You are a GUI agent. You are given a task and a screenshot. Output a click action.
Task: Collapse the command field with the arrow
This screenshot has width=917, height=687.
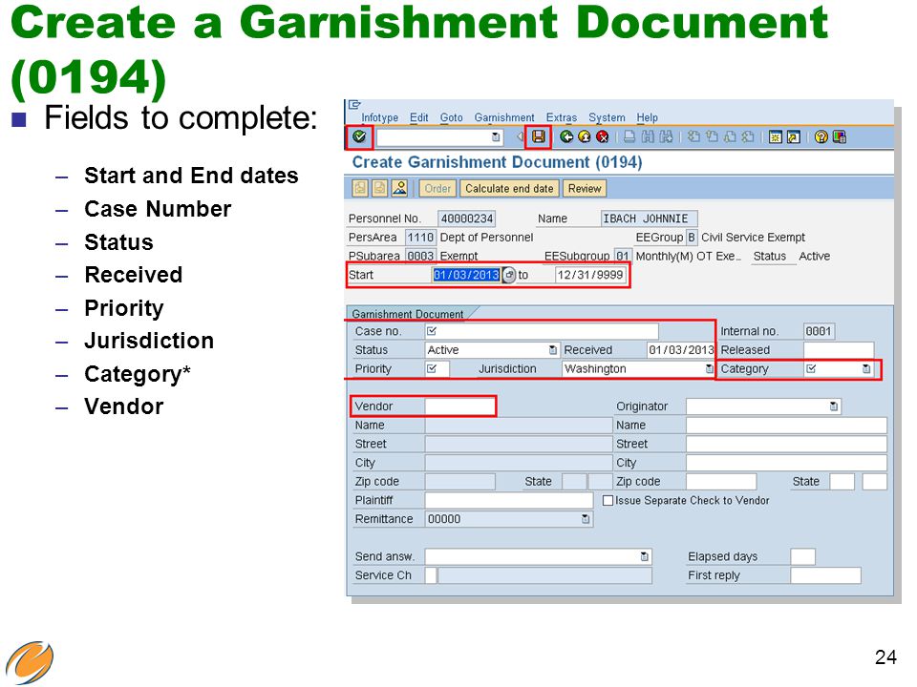pos(520,136)
